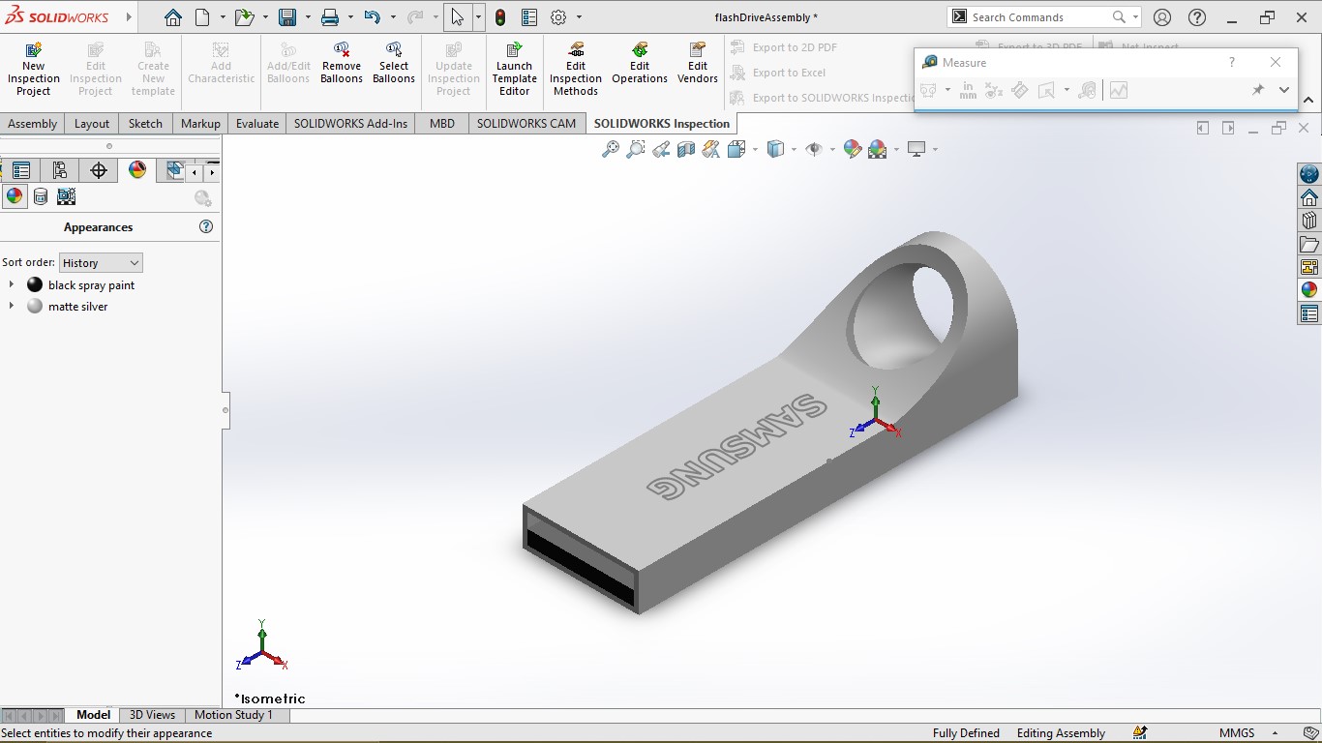The height and width of the screenshot is (743, 1322).
Task: Switch to the Evaluate tab
Action: coord(257,124)
